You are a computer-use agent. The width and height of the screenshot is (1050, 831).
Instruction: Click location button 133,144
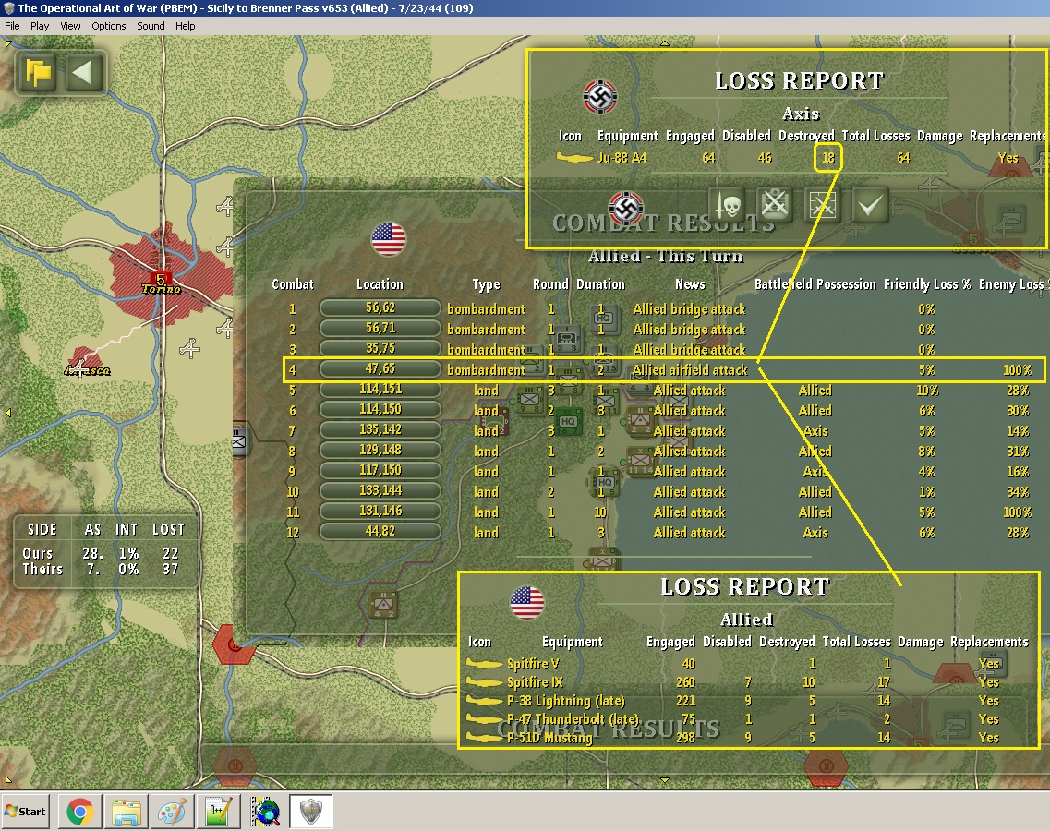point(380,491)
